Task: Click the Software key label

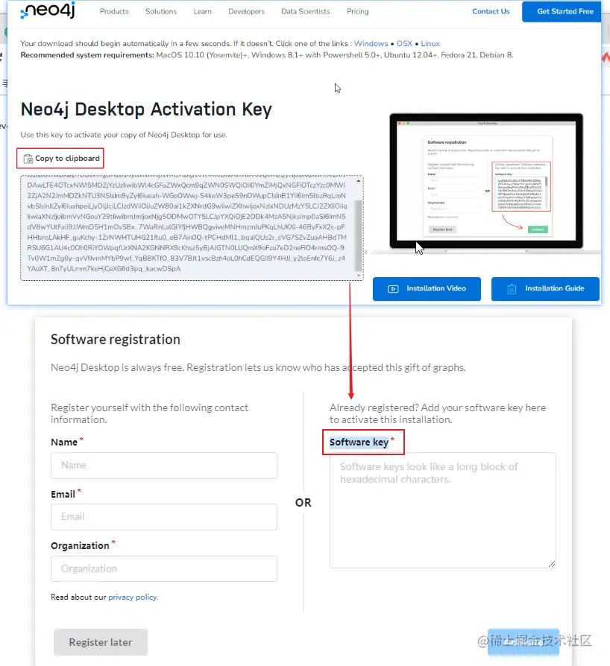Action: (359, 443)
